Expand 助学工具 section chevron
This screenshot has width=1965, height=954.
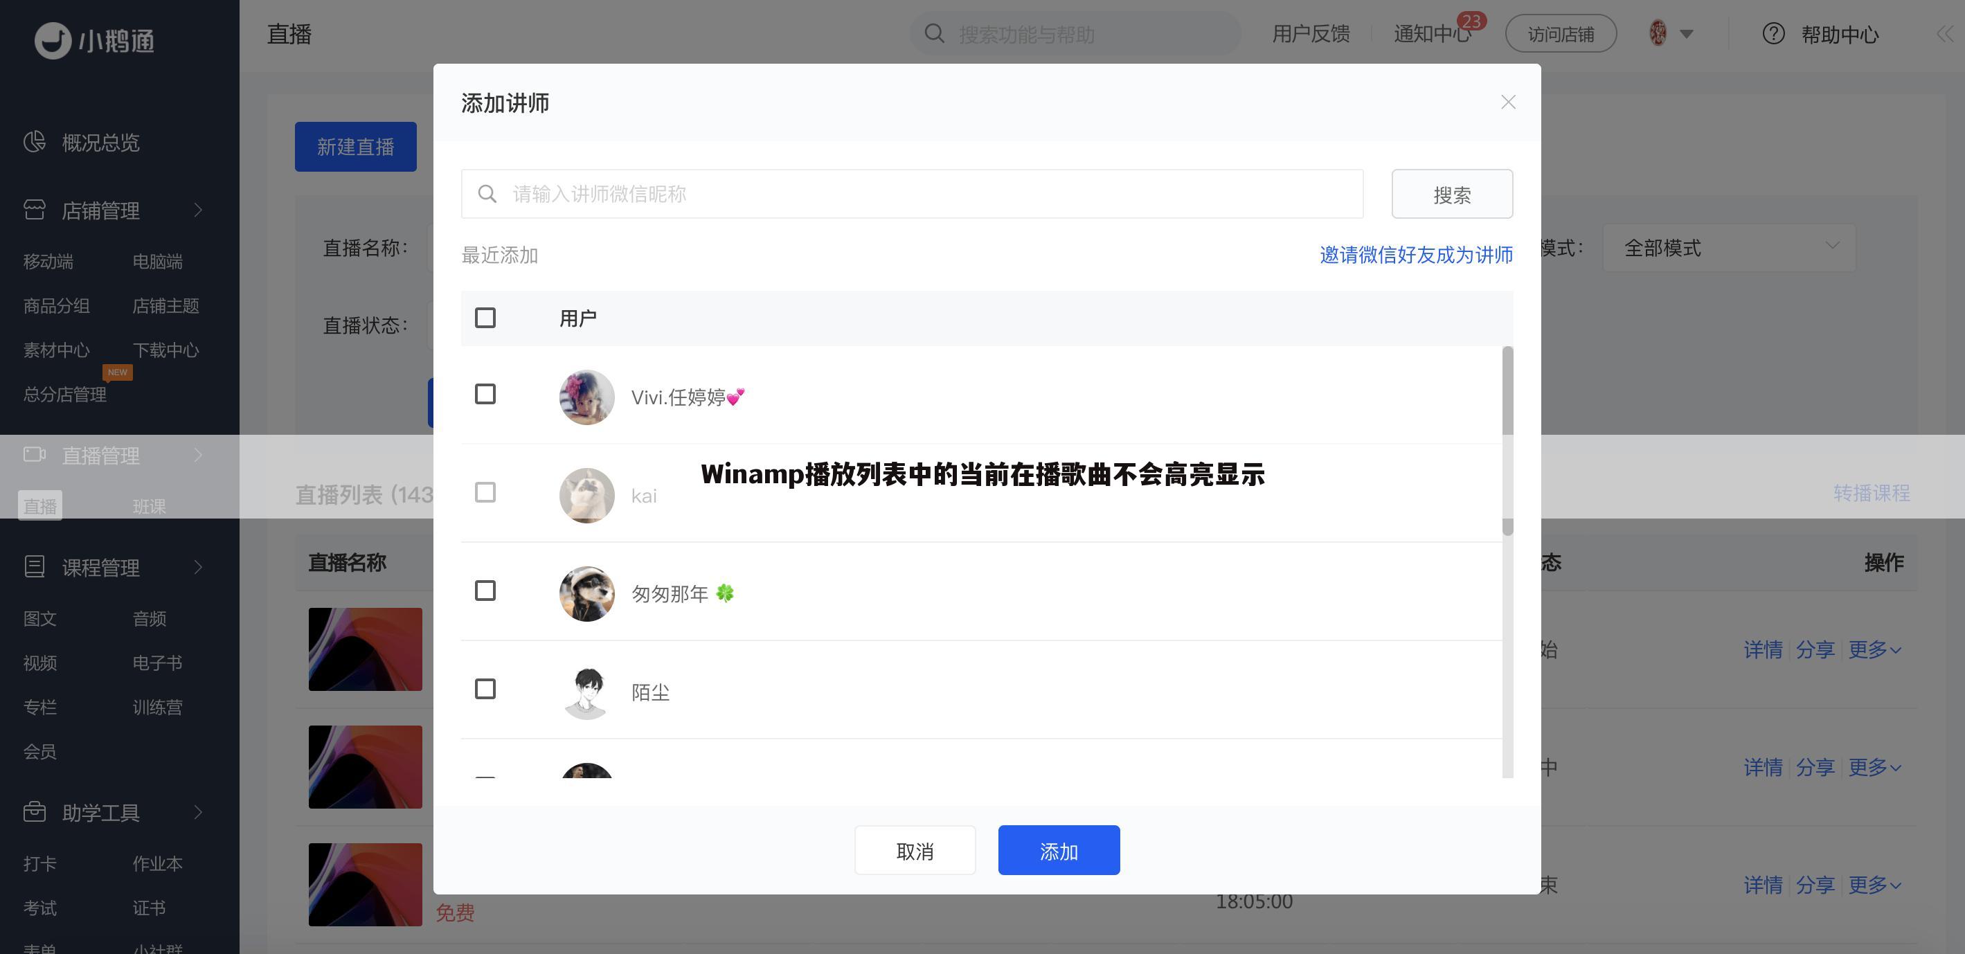pos(198,812)
